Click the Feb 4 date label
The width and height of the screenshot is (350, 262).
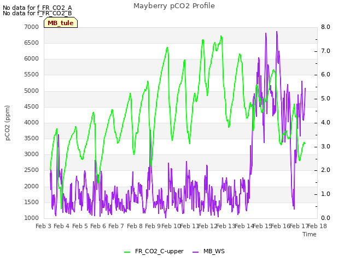tap(62, 226)
